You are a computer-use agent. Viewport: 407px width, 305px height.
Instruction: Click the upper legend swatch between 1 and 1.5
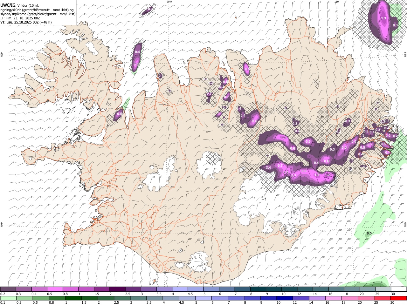pos(86,289)
